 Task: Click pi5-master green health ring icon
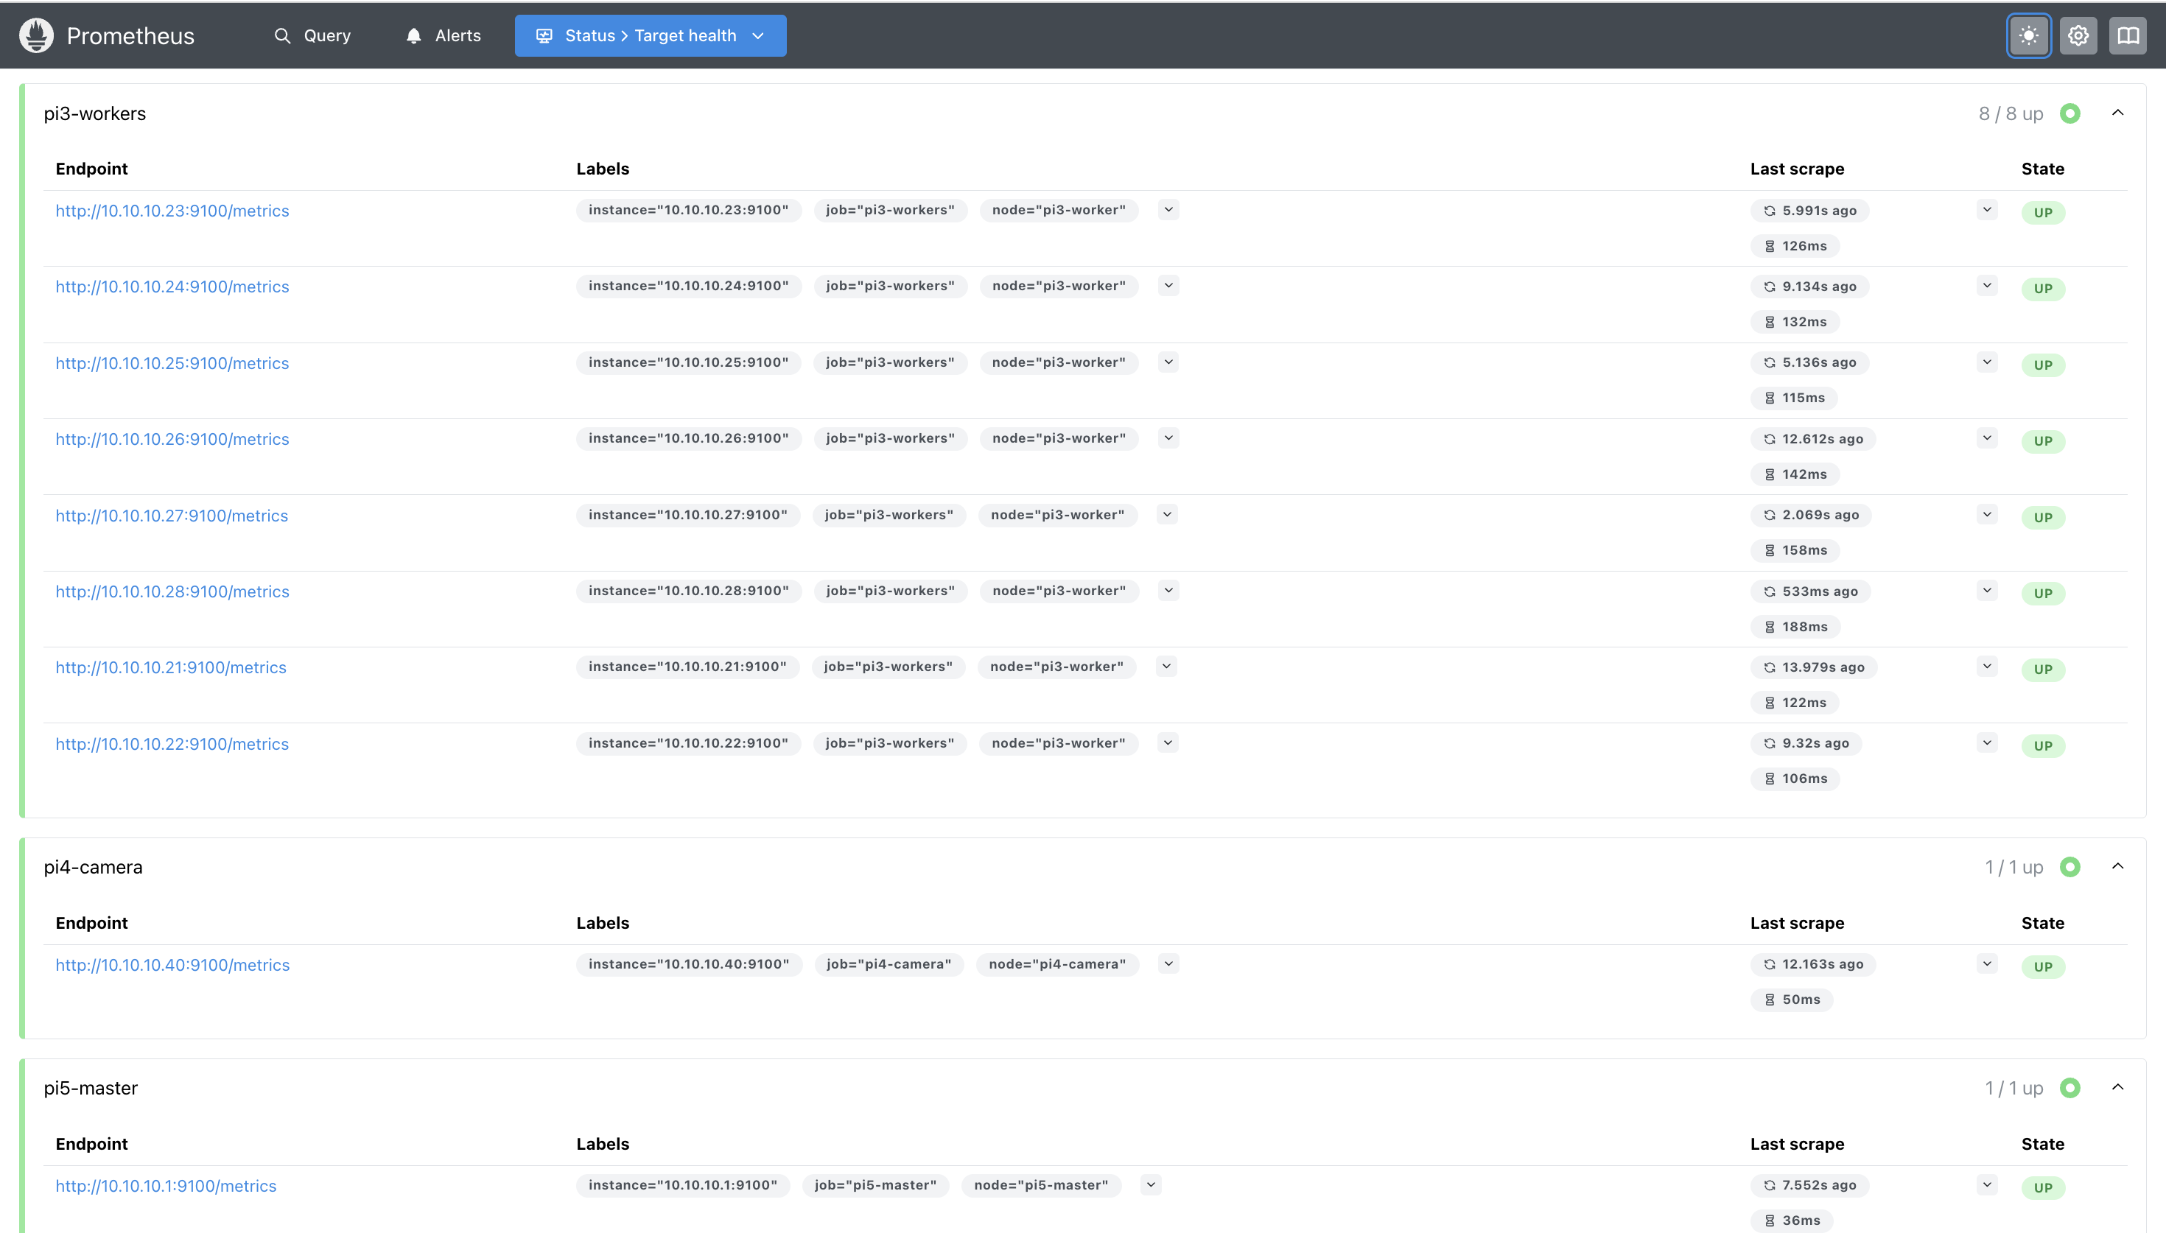(2070, 1088)
